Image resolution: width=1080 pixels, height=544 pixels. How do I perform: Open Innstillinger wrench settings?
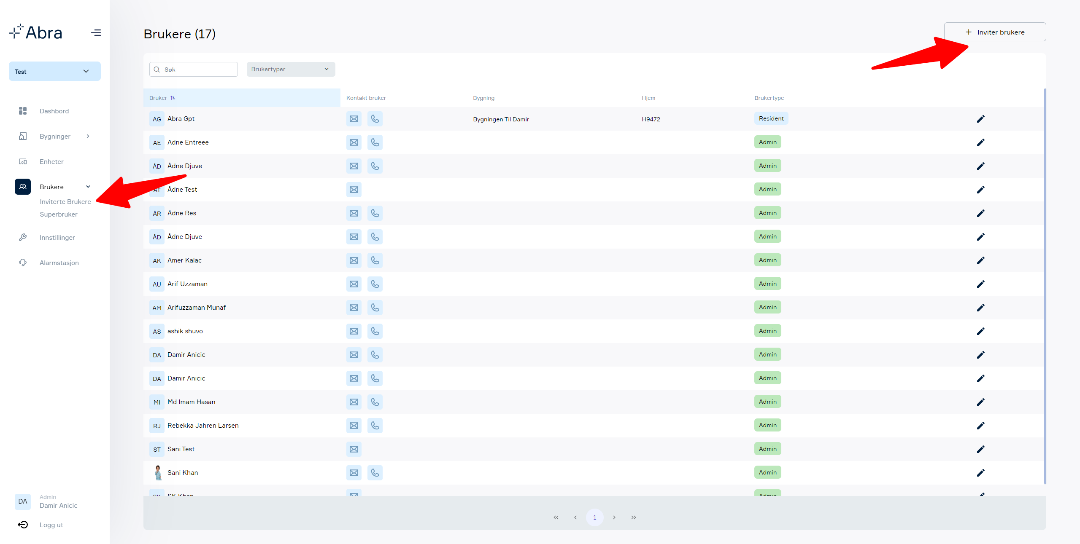23,237
